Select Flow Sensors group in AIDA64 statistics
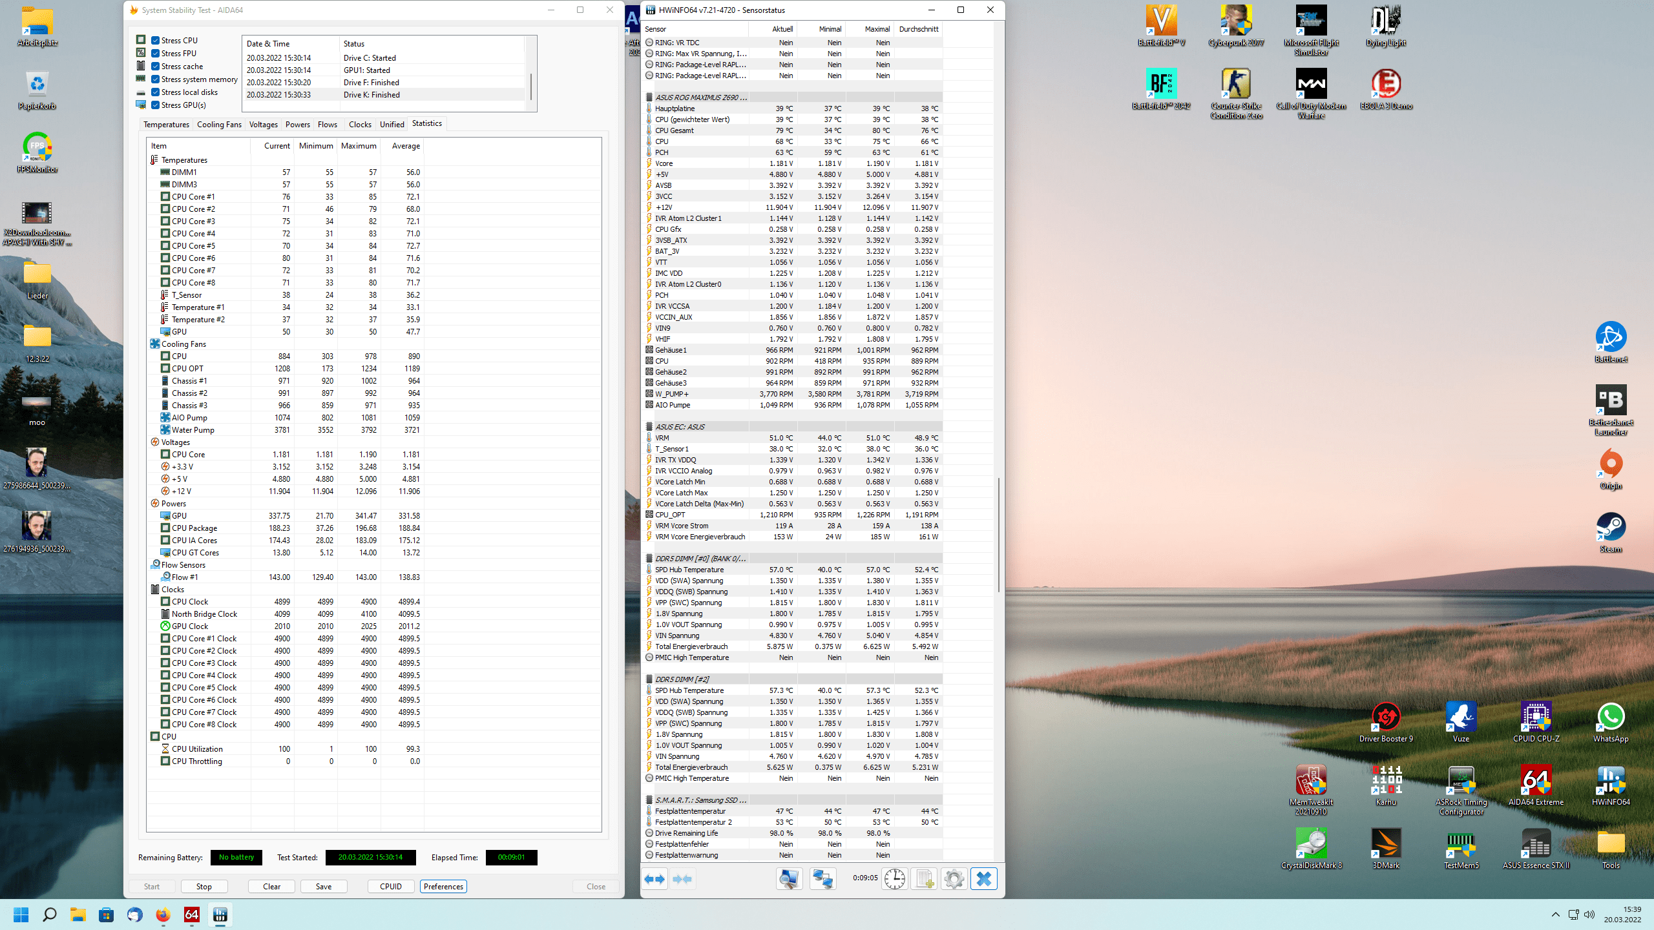 pos(183,564)
